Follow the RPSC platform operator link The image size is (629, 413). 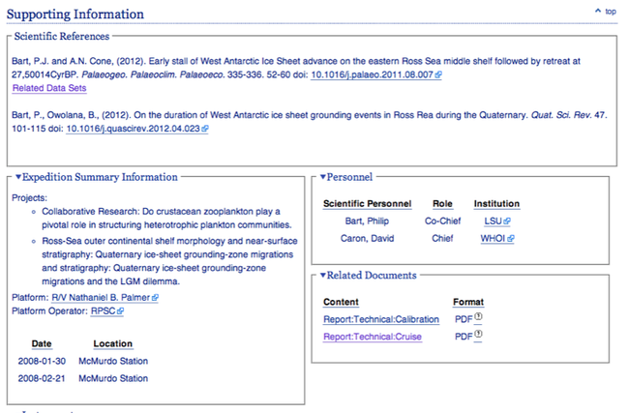click(102, 311)
